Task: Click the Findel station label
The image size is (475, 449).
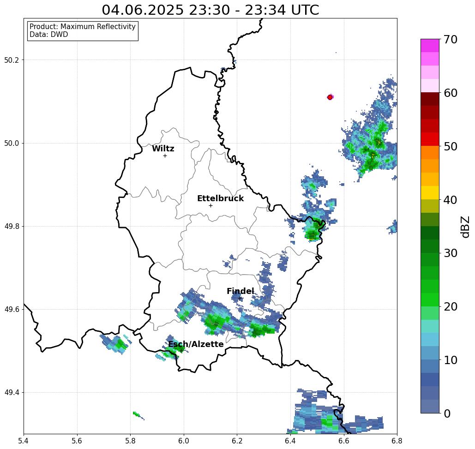Action: coord(241,291)
